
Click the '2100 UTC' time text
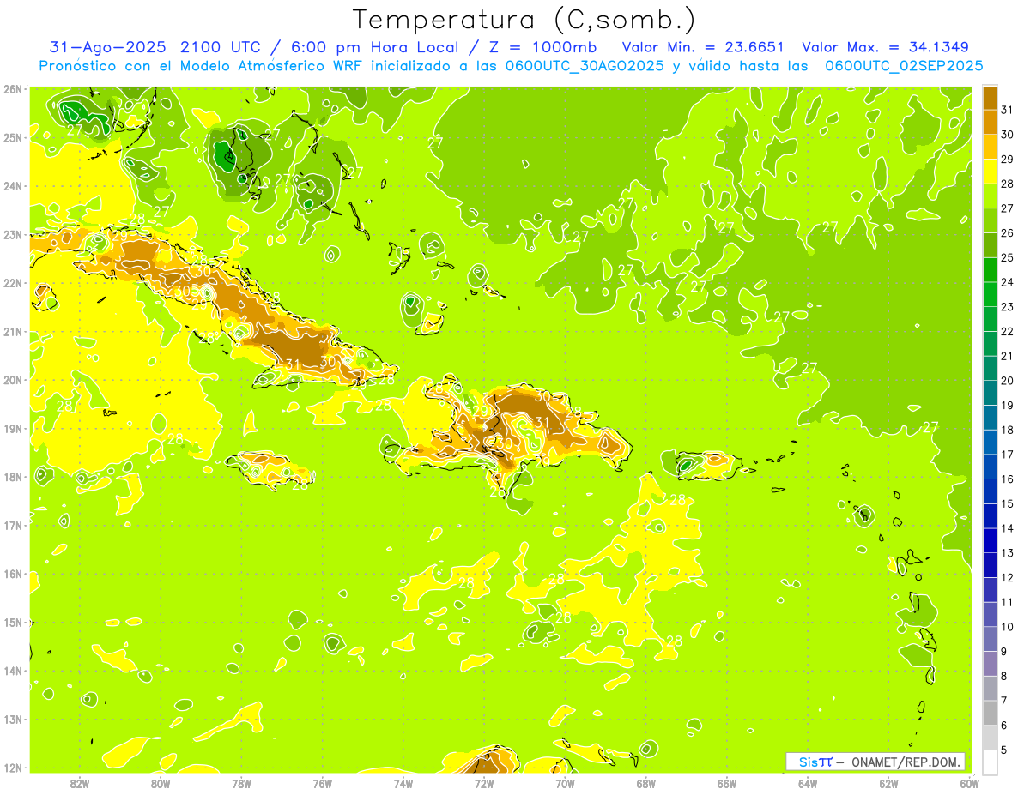[223, 47]
